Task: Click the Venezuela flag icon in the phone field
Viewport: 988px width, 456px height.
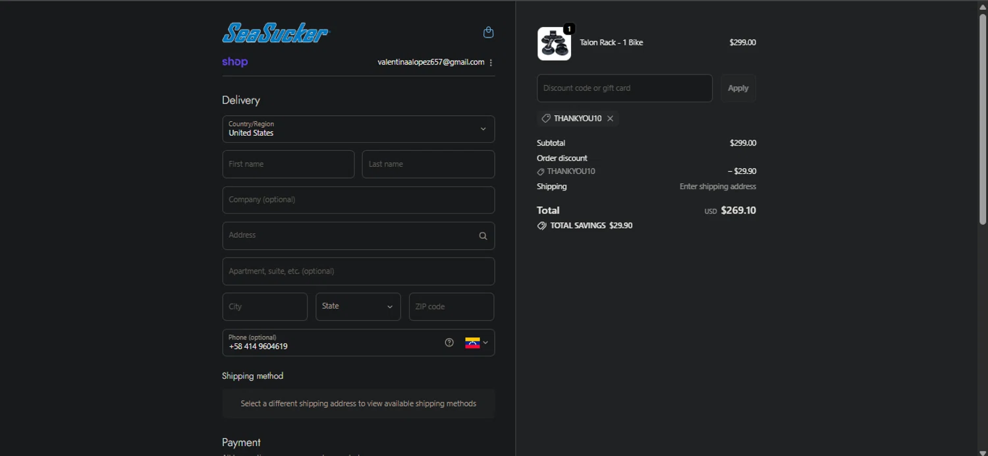Action: coord(472,343)
